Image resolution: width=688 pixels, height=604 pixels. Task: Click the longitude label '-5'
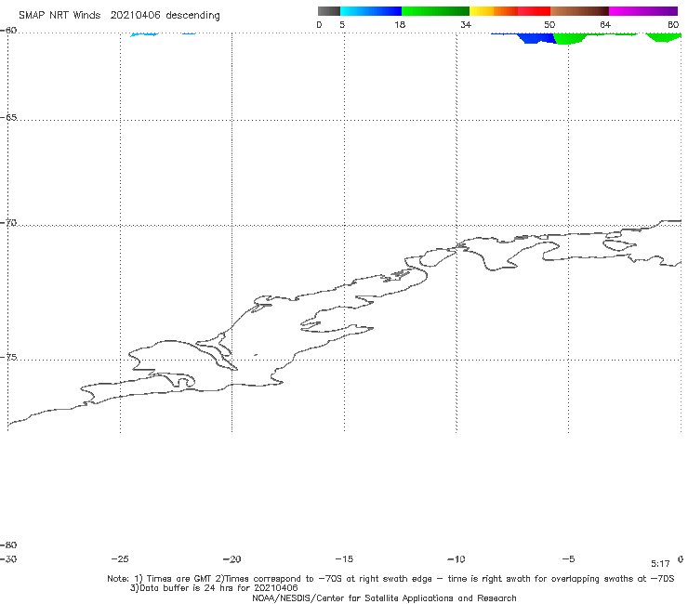(568, 558)
